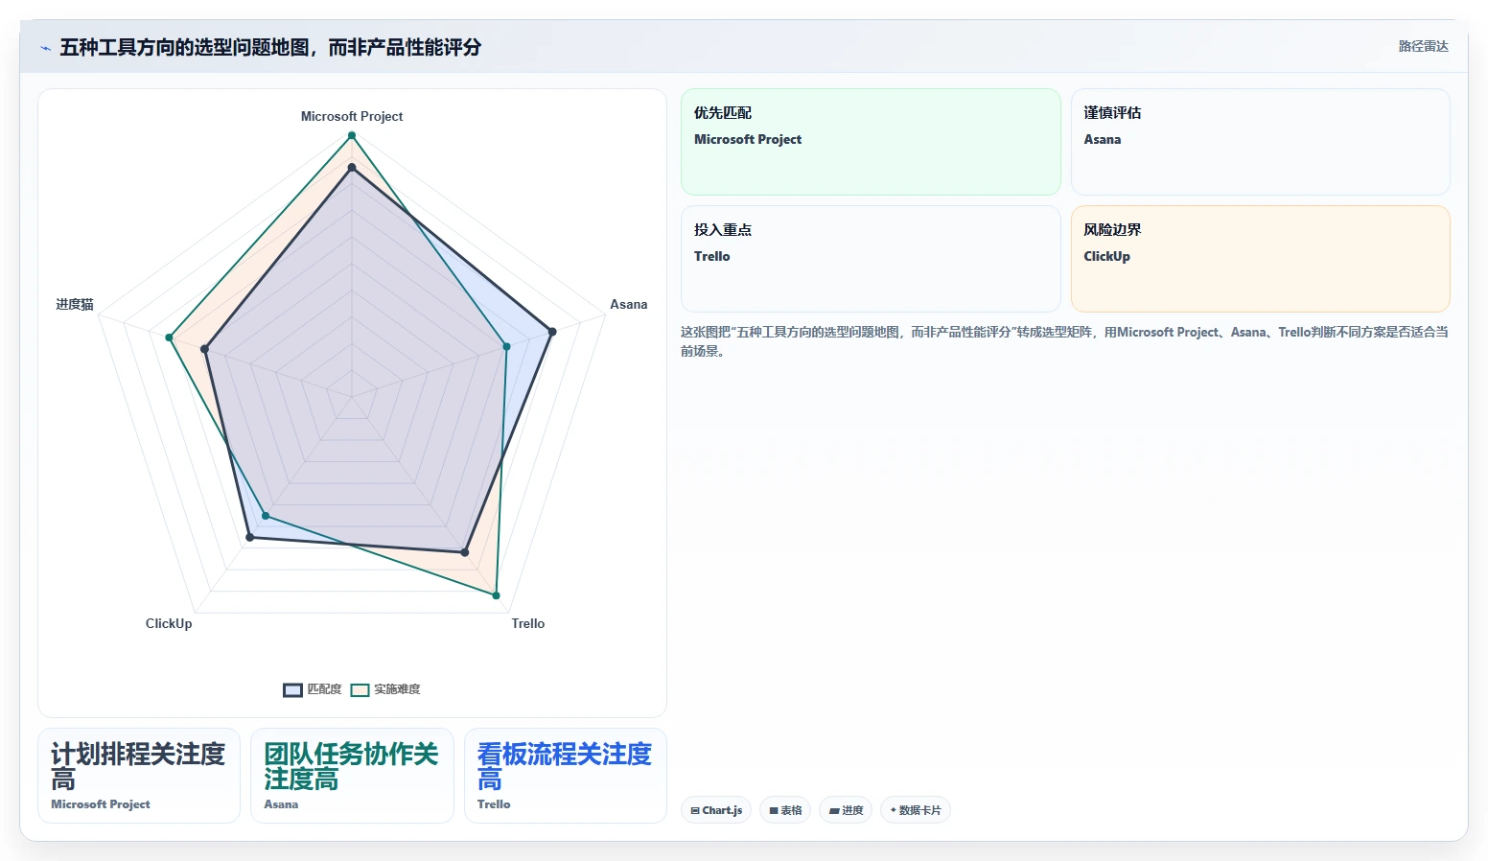The height and width of the screenshot is (861, 1488).
Task: Click the 数据卡片 tag icon
Action: pos(894,810)
